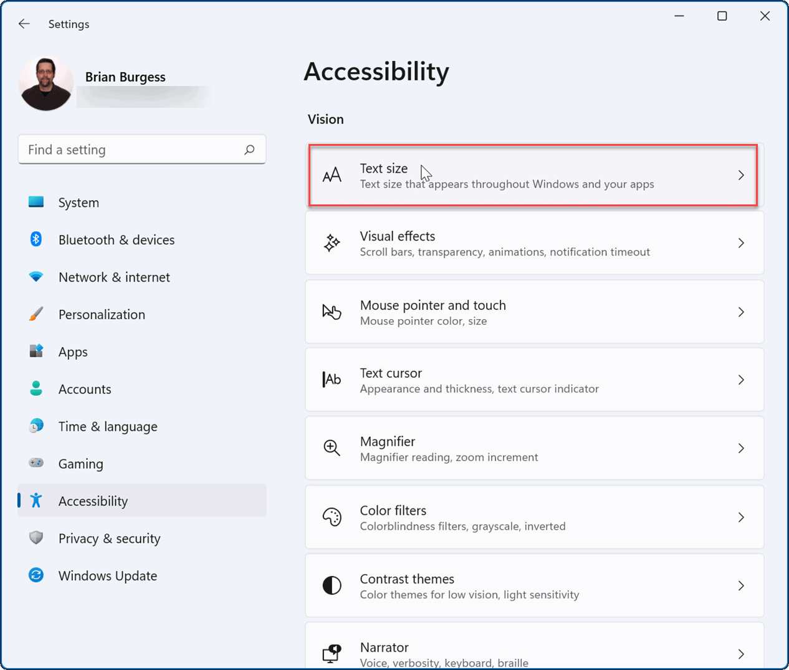
Task: Expand the Text size settings
Action: [533, 175]
